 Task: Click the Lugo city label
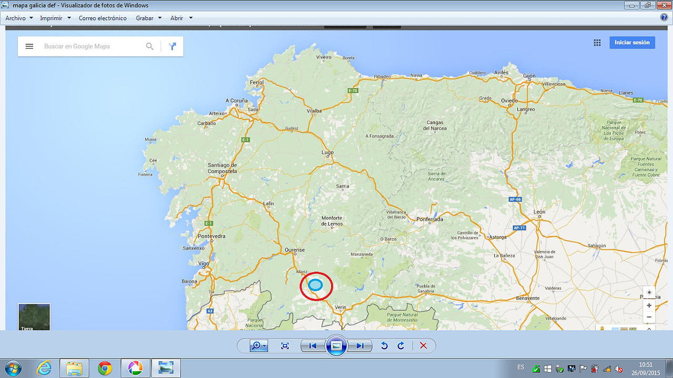328,153
